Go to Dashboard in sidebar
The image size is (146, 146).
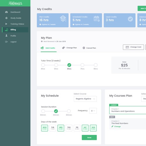click(15, 12)
